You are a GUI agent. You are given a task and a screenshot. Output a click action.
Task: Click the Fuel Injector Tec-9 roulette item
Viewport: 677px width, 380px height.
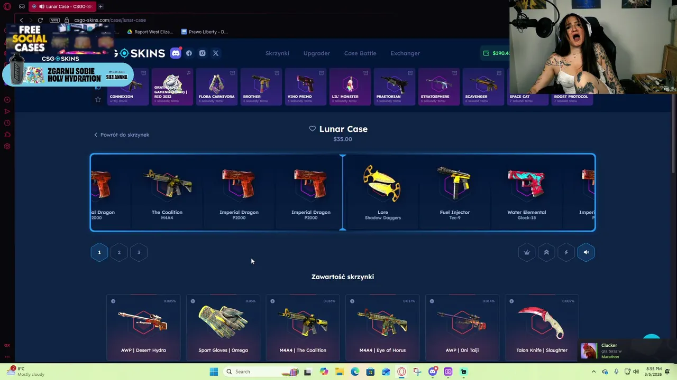point(454,193)
